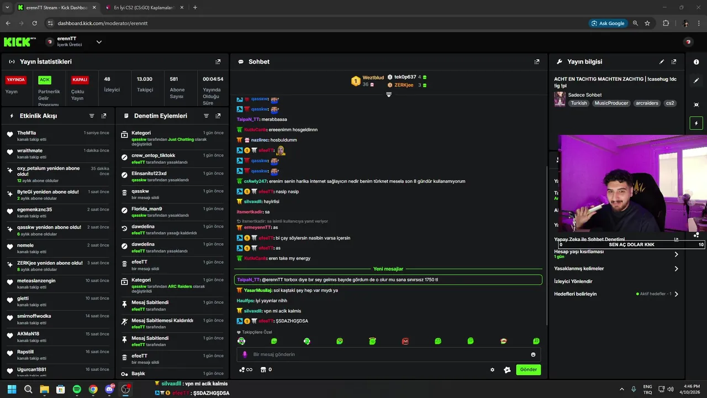Image resolution: width=707 pixels, height=398 pixels.
Task: Click the top-right profile avatar in Kick header
Action: [x=688, y=42]
